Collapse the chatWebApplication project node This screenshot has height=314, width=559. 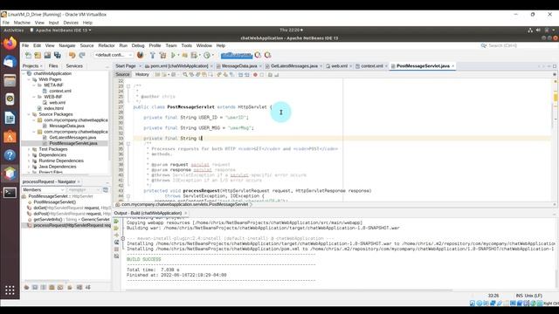[24, 73]
